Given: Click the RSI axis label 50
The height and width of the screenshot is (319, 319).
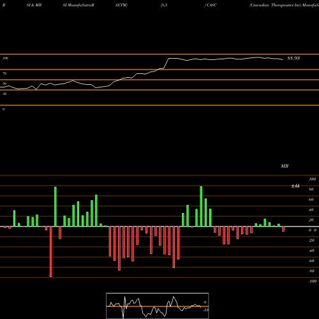Looking at the screenshot, I should 4,84.
